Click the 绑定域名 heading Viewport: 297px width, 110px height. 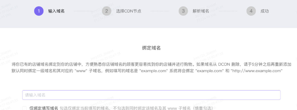151,48
